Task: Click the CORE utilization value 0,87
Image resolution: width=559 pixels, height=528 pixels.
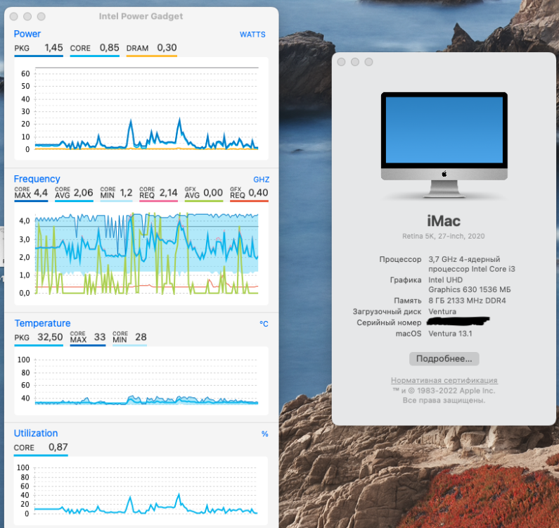Action: [x=58, y=447]
